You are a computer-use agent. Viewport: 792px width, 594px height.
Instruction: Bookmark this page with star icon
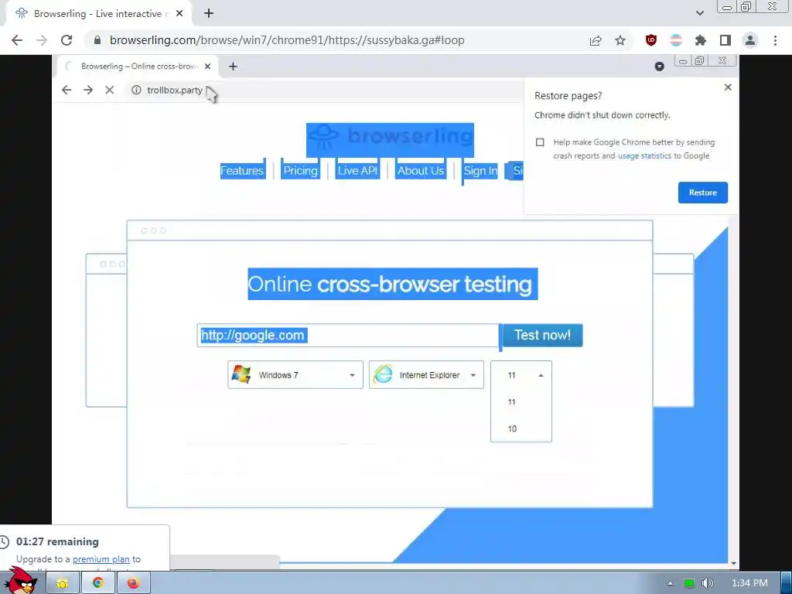pos(620,40)
